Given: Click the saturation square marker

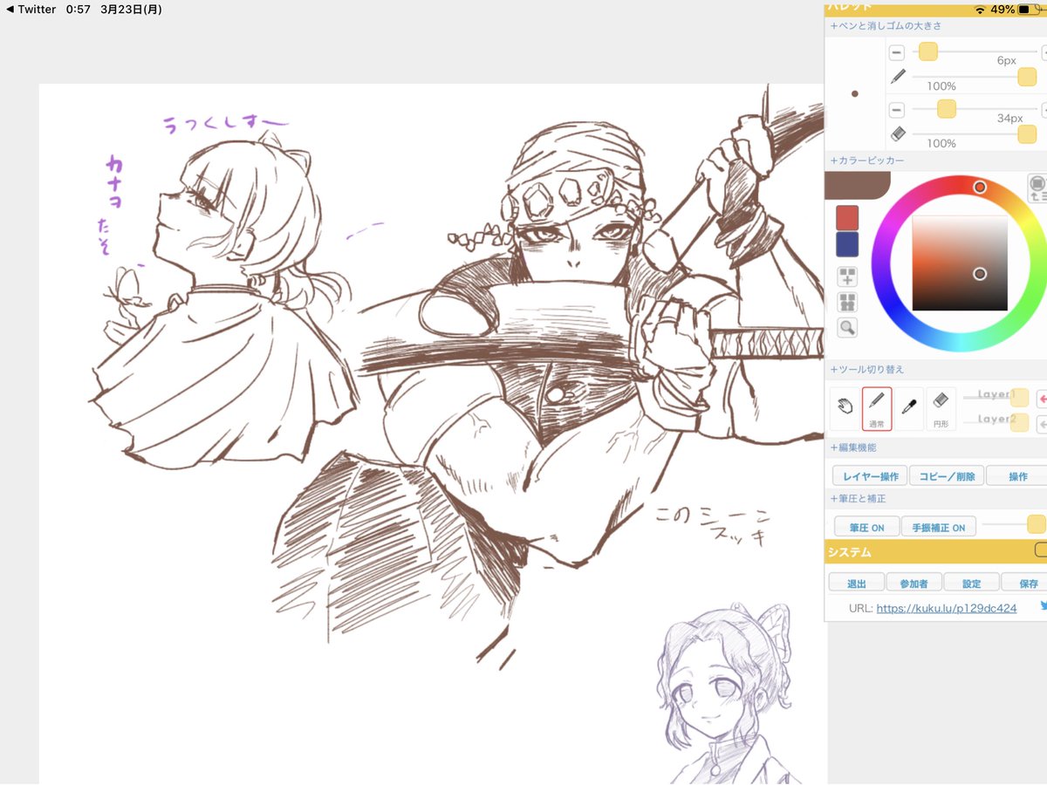Looking at the screenshot, I should pyautogui.click(x=980, y=274).
